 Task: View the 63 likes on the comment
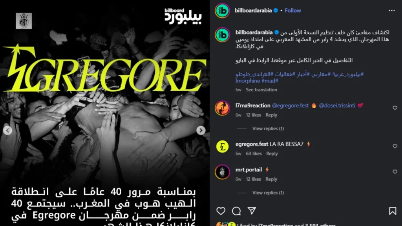(254, 153)
